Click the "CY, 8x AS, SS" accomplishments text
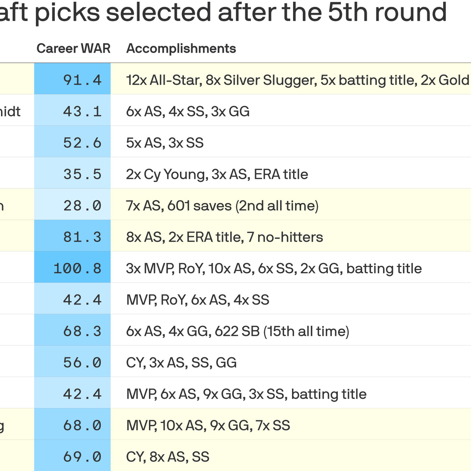 point(168,457)
